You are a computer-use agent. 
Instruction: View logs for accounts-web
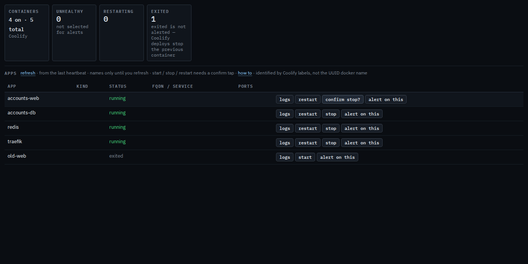(x=285, y=100)
